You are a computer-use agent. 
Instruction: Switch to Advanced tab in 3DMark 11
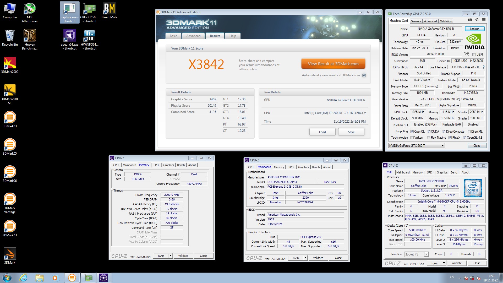(x=193, y=36)
